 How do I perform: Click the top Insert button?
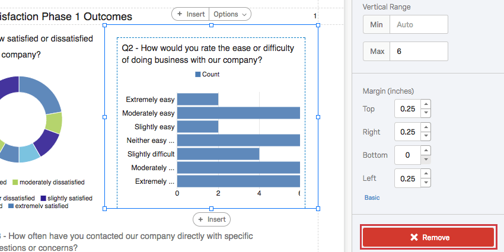tap(190, 14)
